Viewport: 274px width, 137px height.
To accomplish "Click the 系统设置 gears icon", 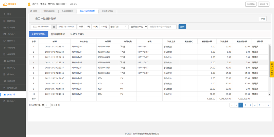I will (5, 81).
